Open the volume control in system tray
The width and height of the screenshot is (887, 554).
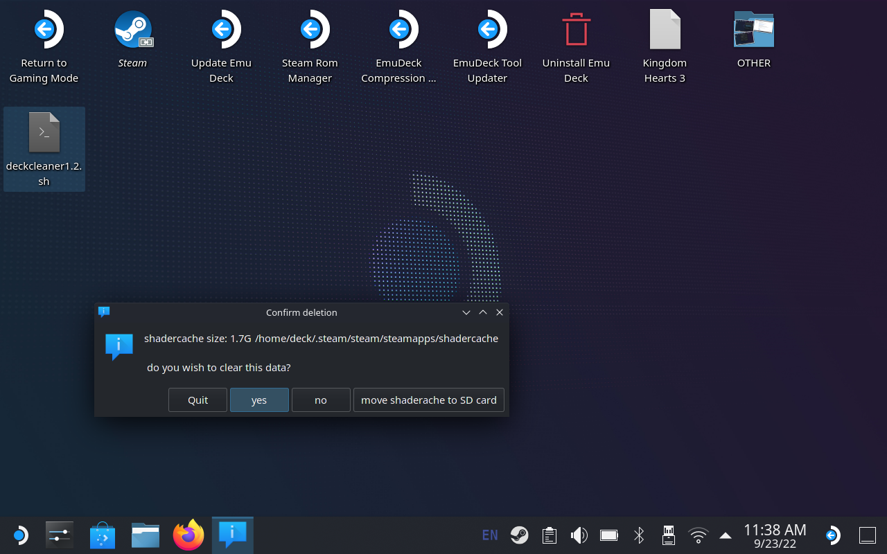tap(579, 535)
